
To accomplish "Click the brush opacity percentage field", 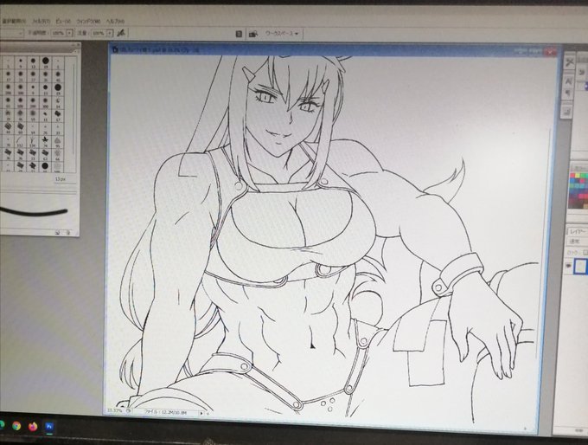I will 58,33.
